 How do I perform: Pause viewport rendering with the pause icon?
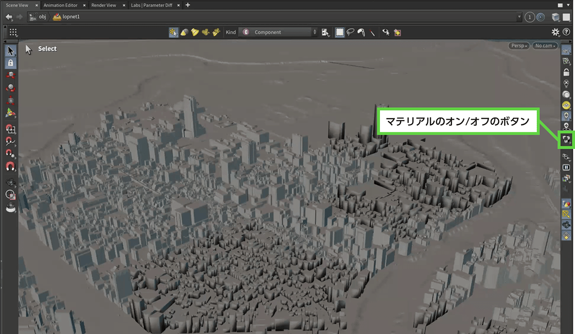click(x=566, y=167)
